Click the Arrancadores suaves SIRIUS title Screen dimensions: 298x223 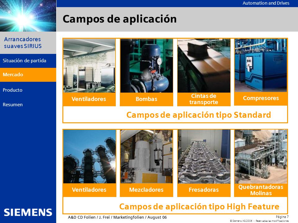23,43
